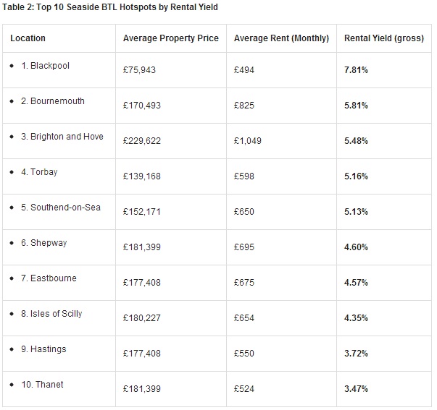
Task: Click the 7.81% rental yield value
Action: pyautogui.click(x=356, y=70)
